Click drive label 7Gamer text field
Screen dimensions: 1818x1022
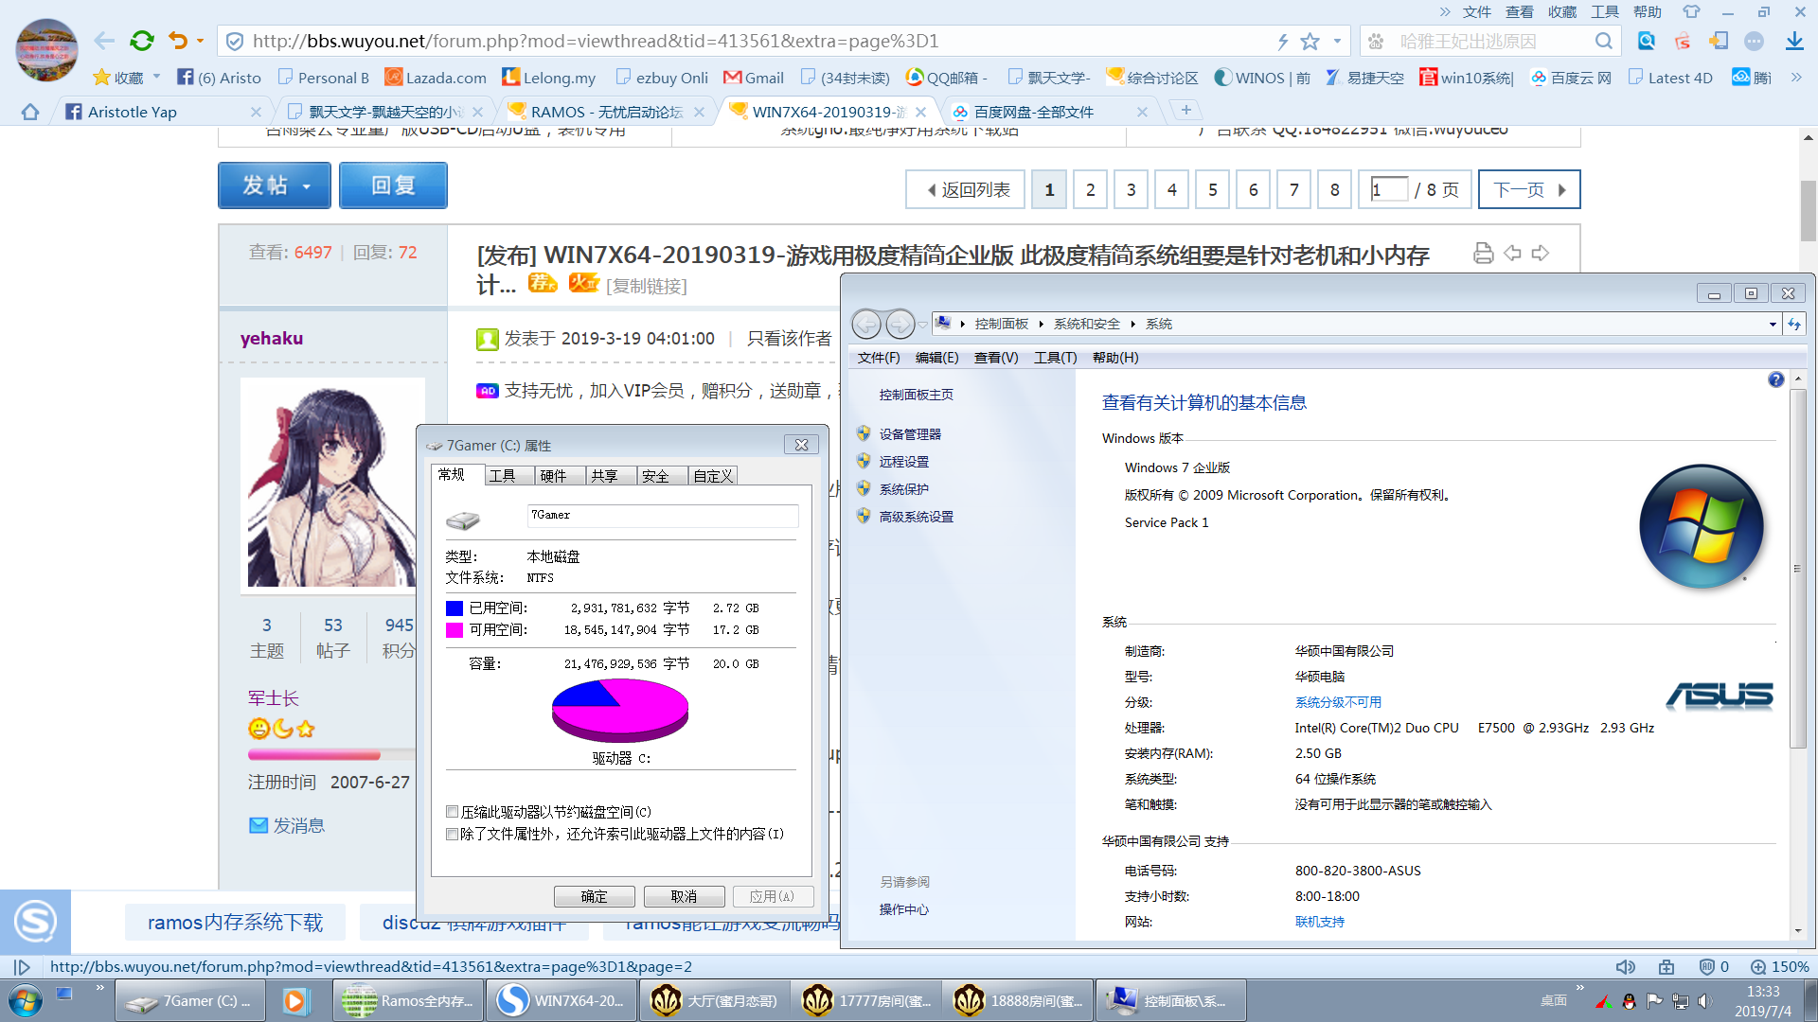[x=663, y=515]
